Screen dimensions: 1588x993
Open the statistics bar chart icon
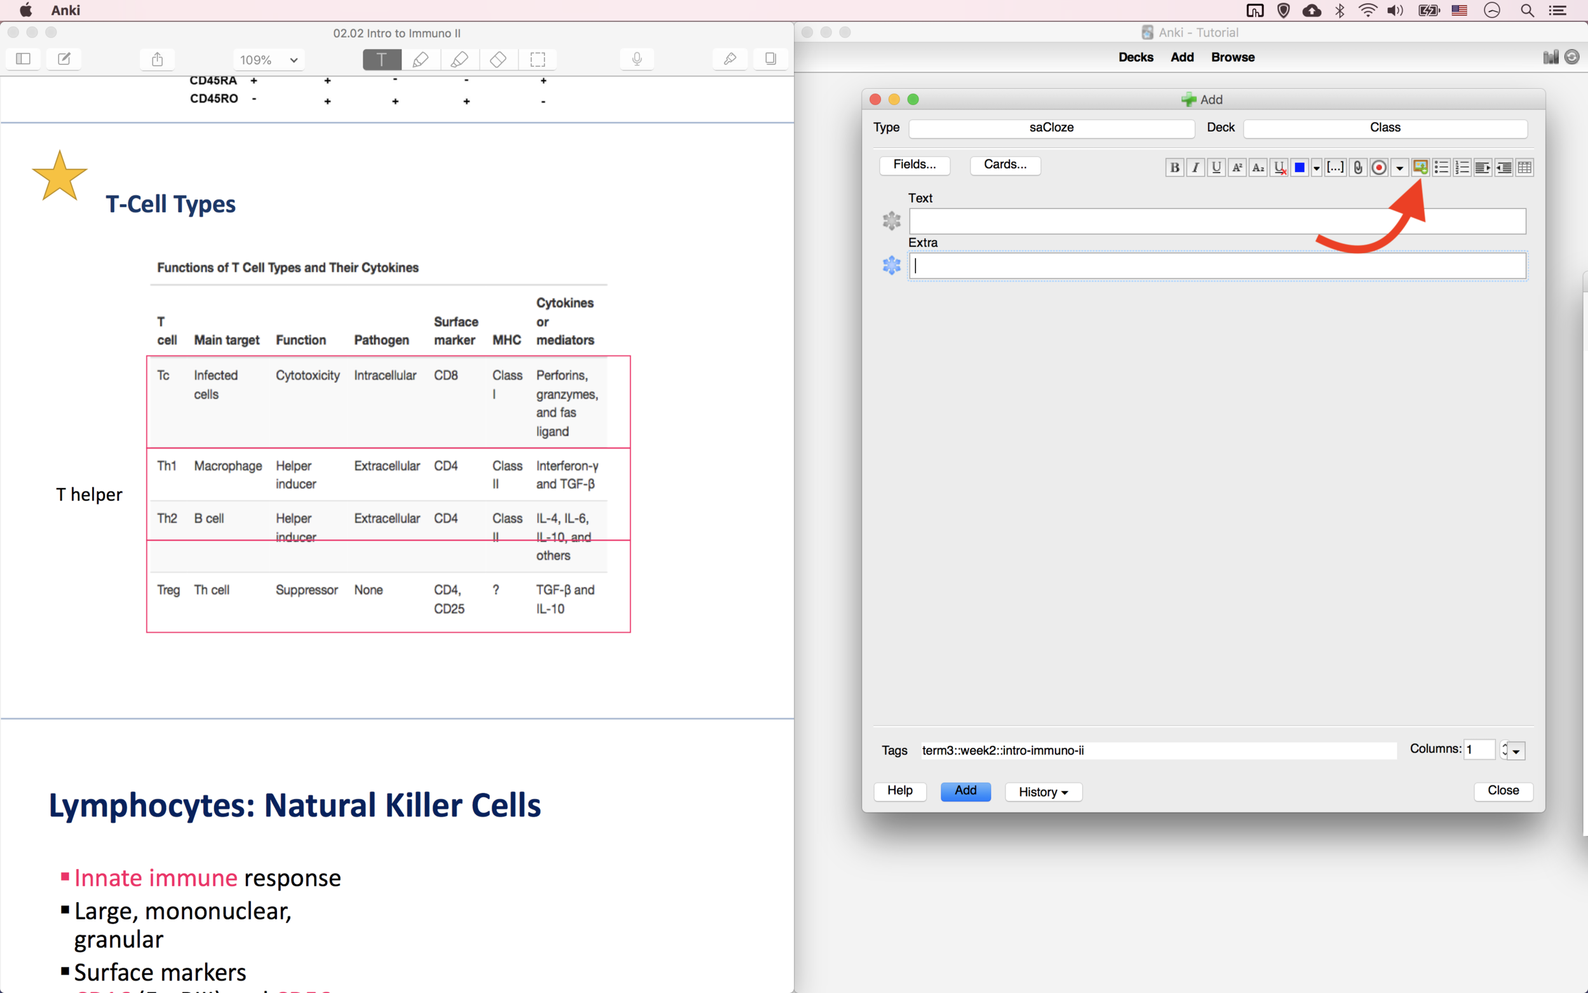(x=1551, y=57)
